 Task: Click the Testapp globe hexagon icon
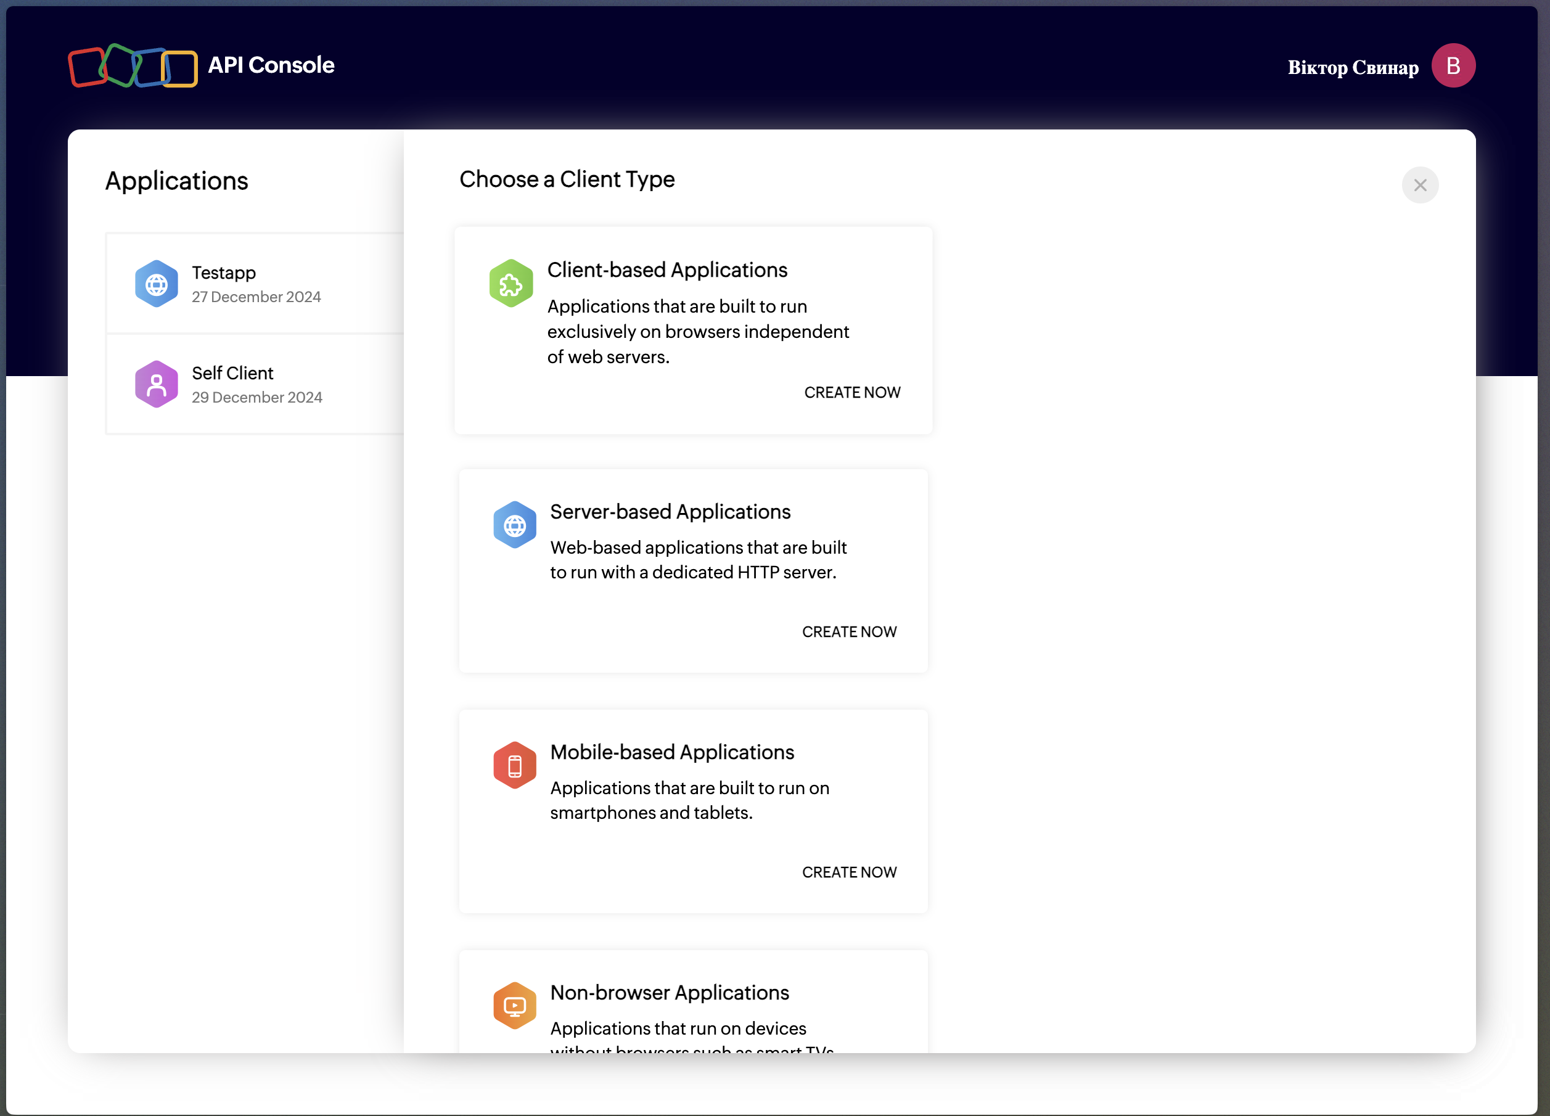157,284
